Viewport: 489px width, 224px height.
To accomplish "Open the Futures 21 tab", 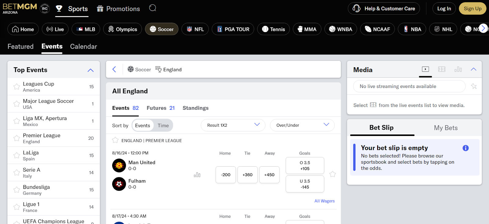I will click(160, 108).
